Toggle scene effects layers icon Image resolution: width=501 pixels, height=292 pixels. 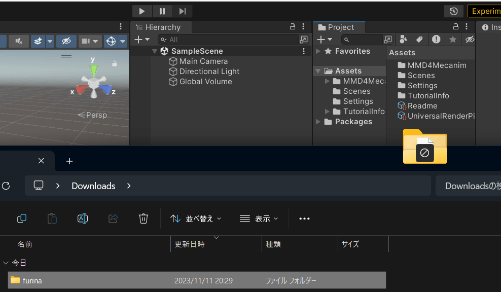(38, 41)
